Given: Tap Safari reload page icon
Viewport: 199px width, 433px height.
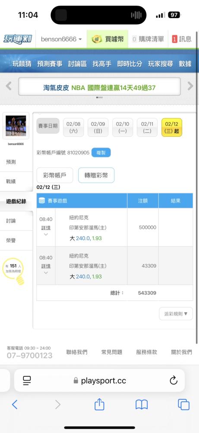Looking at the screenshot, I should [x=174, y=381].
